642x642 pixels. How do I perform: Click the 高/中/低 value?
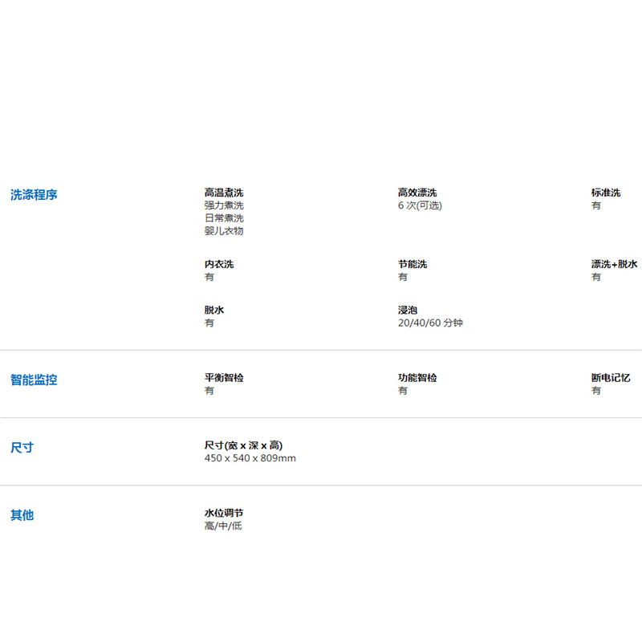[x=223, y=526]
